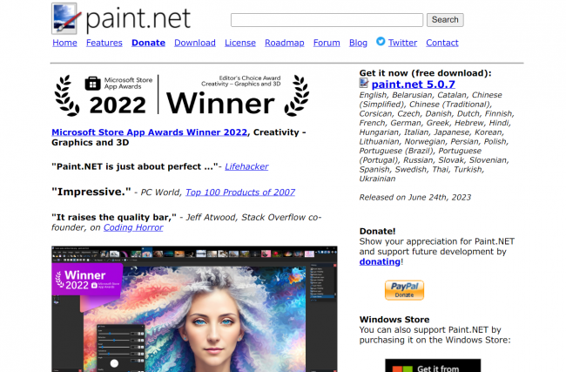The width and height of the screenshot is (566, 372).
Task: Click the '"It raises the quality bar,"' quote
Action: [114, 217]
